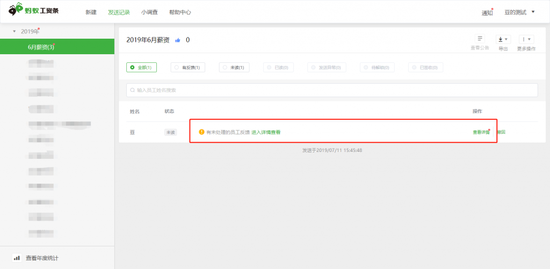The height and width of the screenshot is (269, 550).
Task: Go to 帮助中心 in top navigation
Action: (x=179, y=12)
